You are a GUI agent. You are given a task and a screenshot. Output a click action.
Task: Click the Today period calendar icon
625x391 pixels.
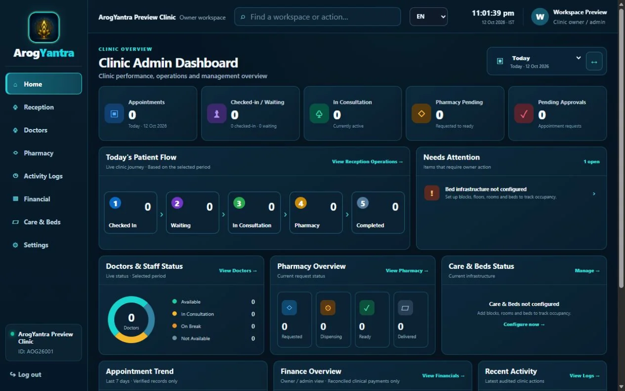pos(500,61)
